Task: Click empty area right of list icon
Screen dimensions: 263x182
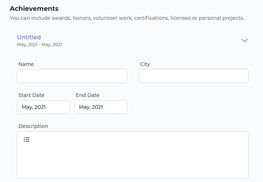Action: [138, 139]
